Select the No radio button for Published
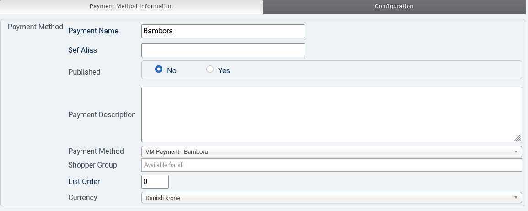Screen dimensions: 528x211 click(x=159, y=70)
